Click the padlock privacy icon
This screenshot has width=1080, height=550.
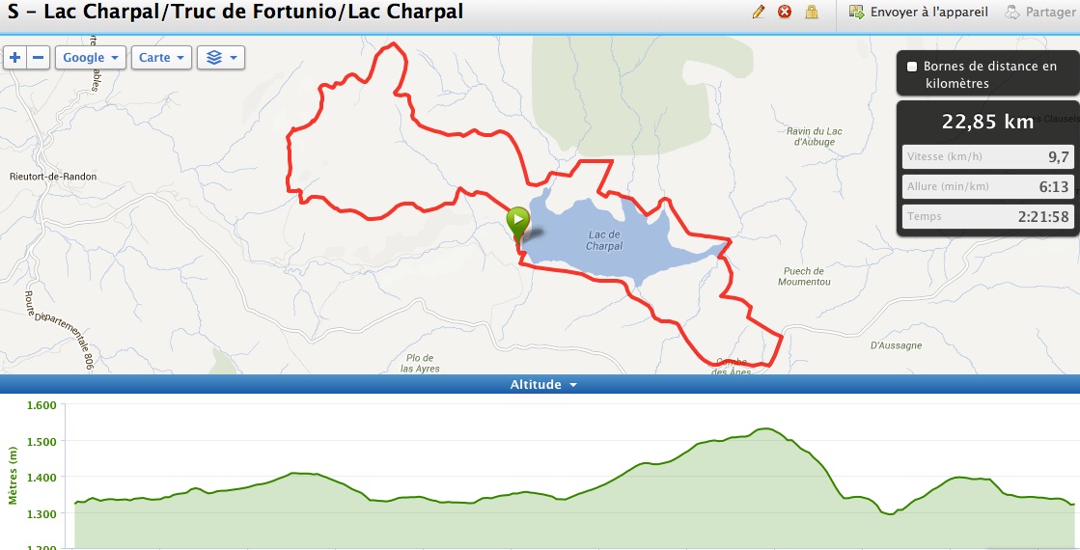(812, 12)
